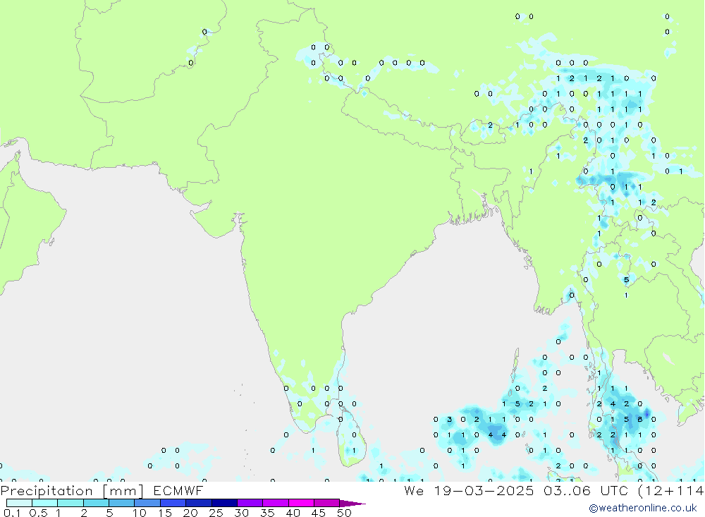Choose the 20–25 mm dark blue swatch
This screenshot has height=517, width=705.
[x=199, y=503]
